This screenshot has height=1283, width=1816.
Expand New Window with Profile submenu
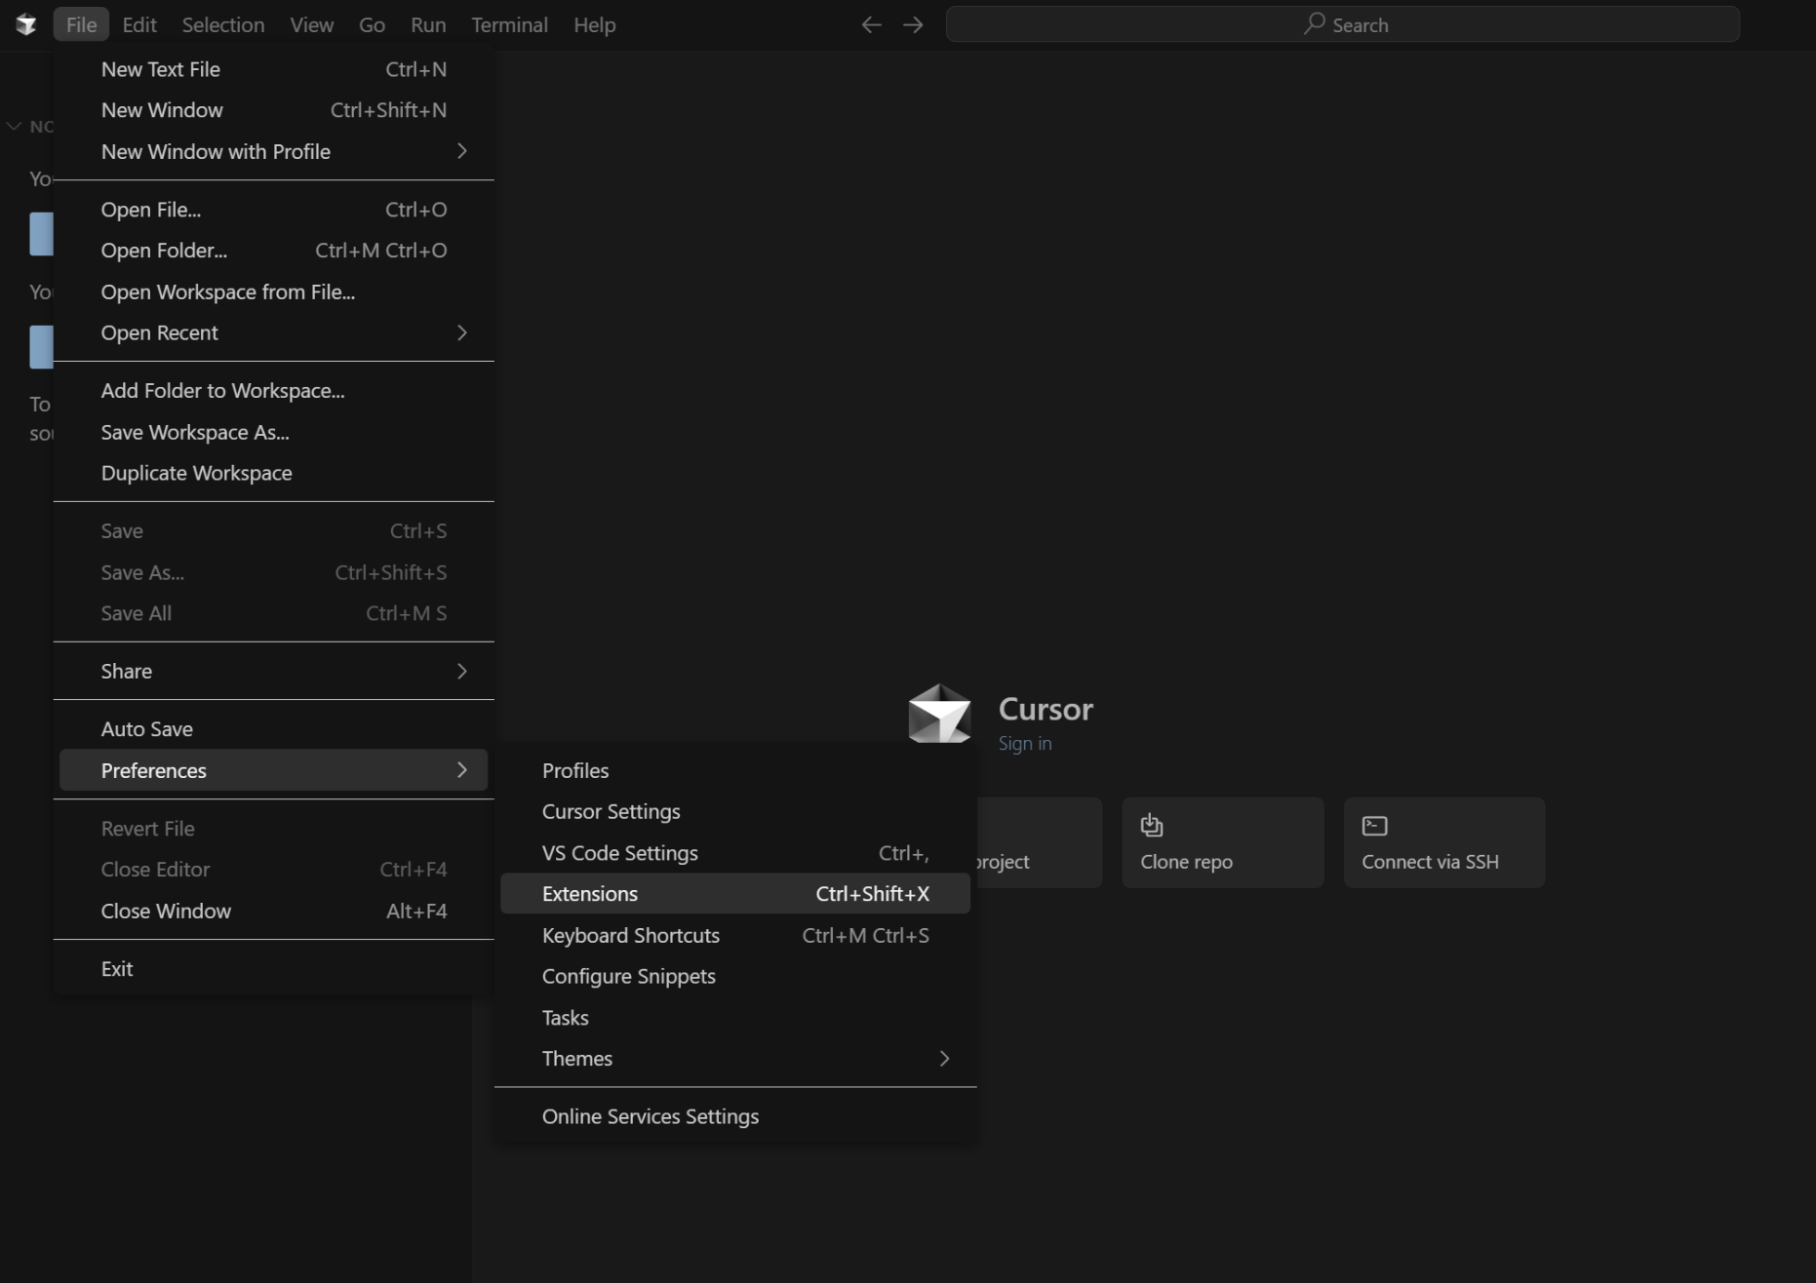click(273, 151)
